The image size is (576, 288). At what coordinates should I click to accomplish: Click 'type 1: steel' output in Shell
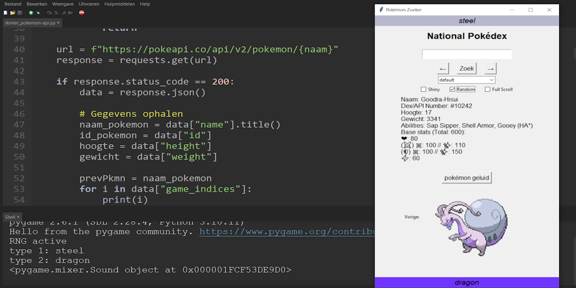pos(46,251)
